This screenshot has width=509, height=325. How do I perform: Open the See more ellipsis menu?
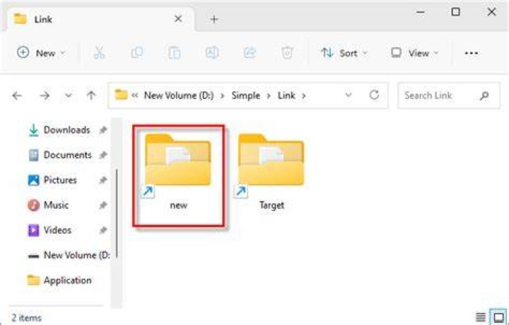pyautogui.click(x=471, y=53)
